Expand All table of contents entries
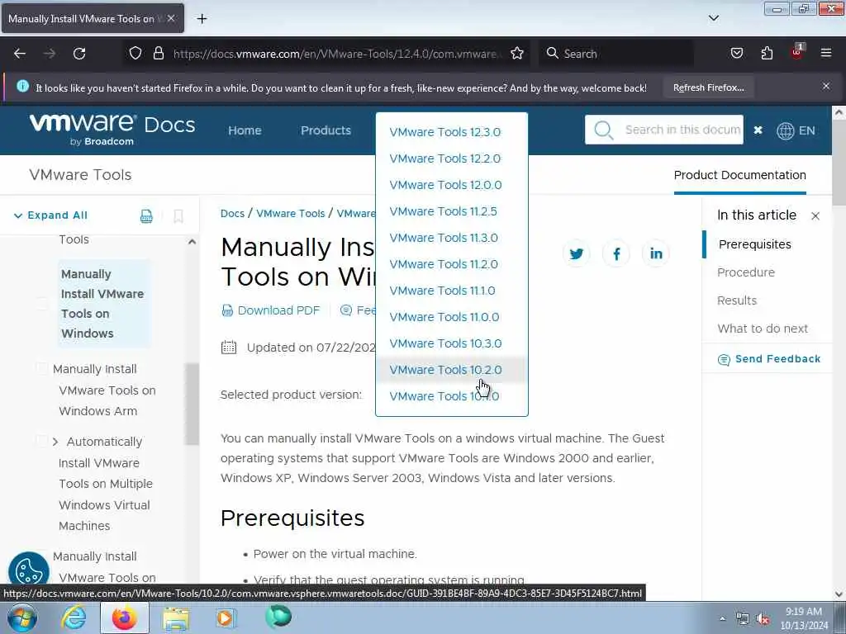Viewport: 846px width, 634px height. (50, 215)
